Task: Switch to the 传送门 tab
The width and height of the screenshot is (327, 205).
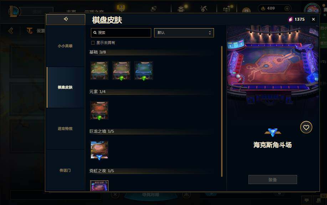Action: (65, 170)
